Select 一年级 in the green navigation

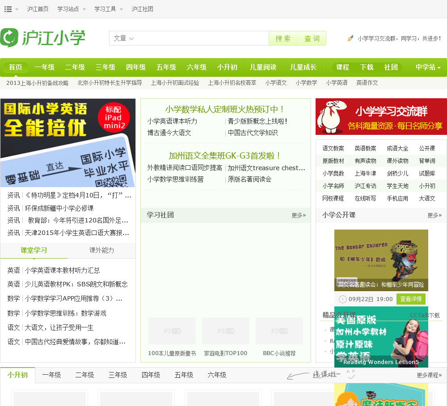pyautogui.click(x=44, y=67)
